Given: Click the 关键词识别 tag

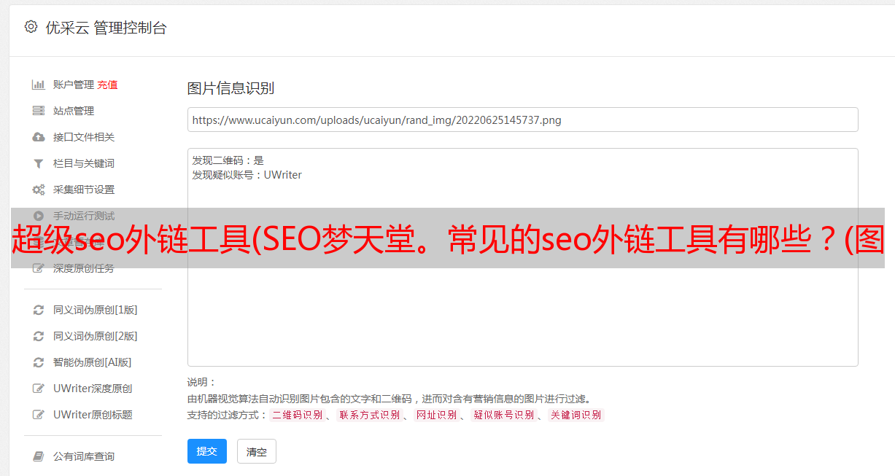Looking at the screenshot, I should (576, 415).
